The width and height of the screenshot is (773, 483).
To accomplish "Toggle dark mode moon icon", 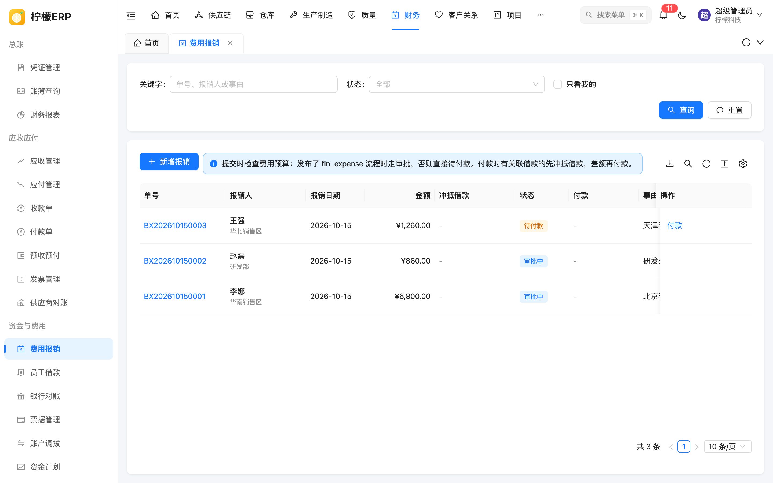I will point(682,15).
